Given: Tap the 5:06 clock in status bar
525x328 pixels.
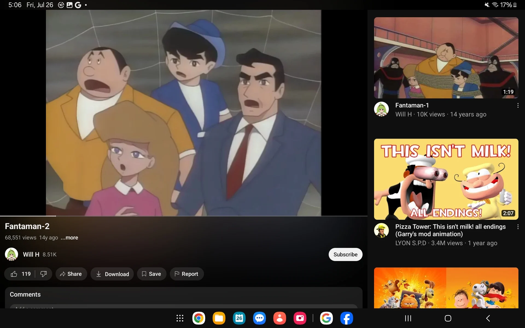Looking at the screenshot, I should coord(15,5).
